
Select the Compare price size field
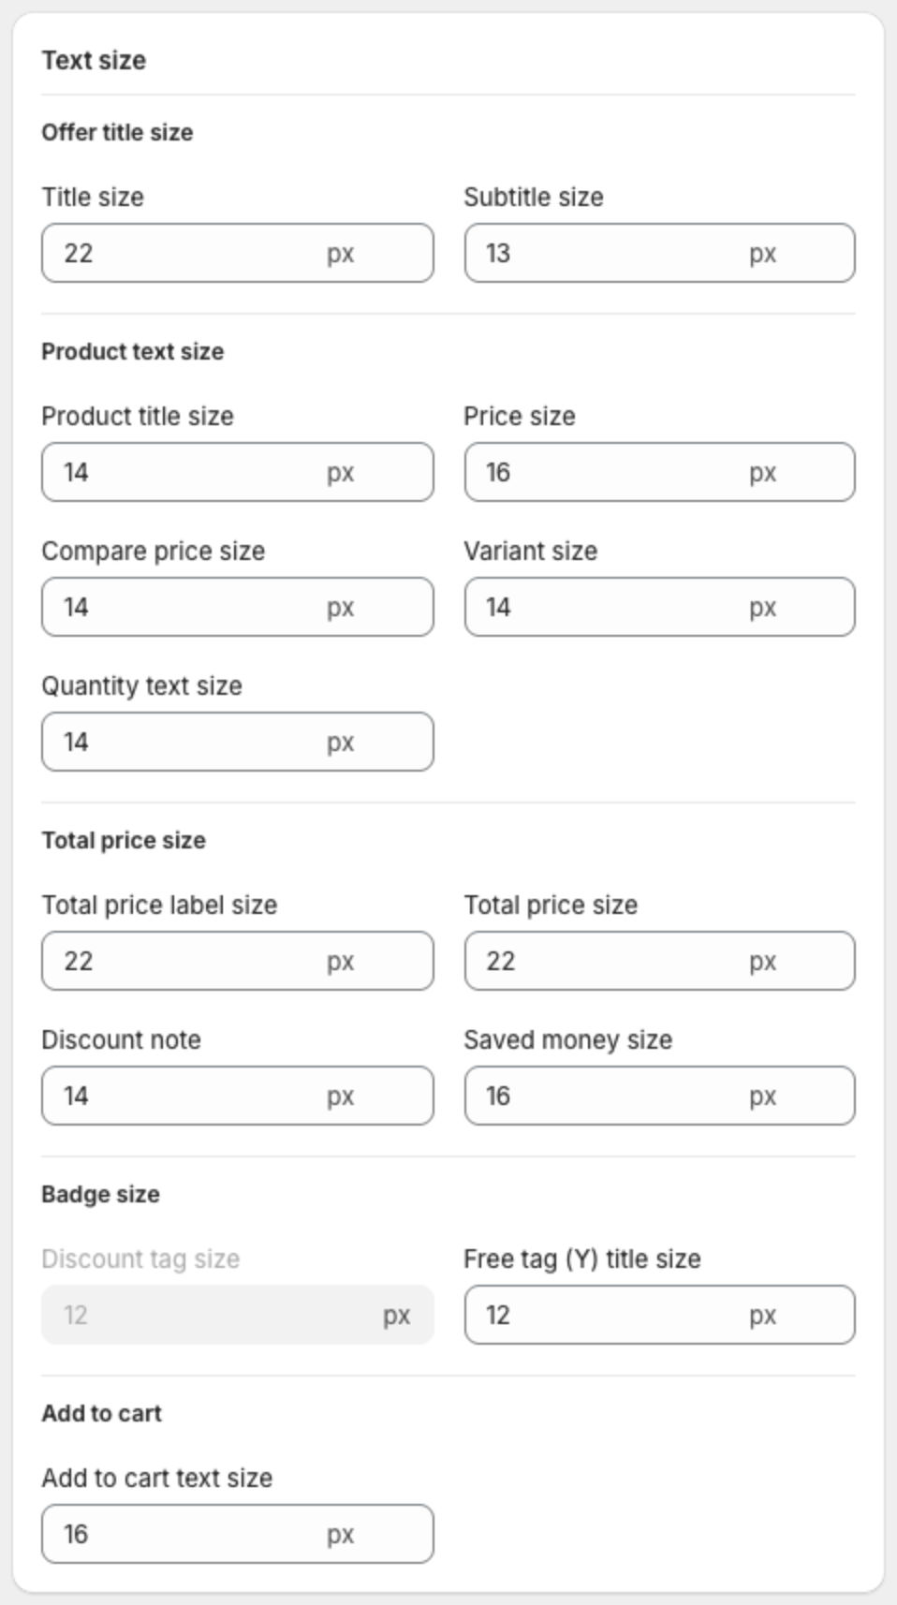238,607
